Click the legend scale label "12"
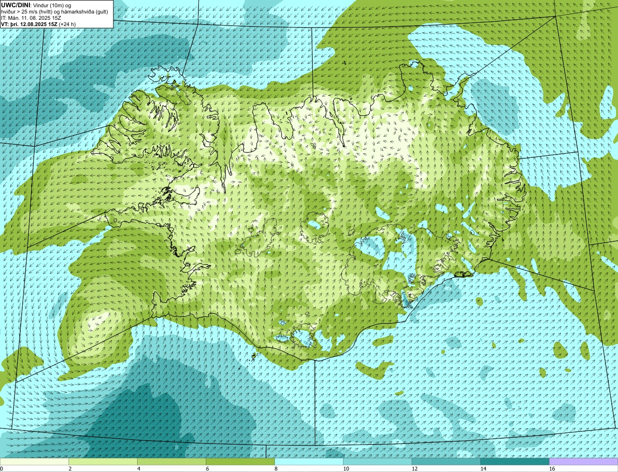This screenshot has width=618, height=472. point(414,469)
